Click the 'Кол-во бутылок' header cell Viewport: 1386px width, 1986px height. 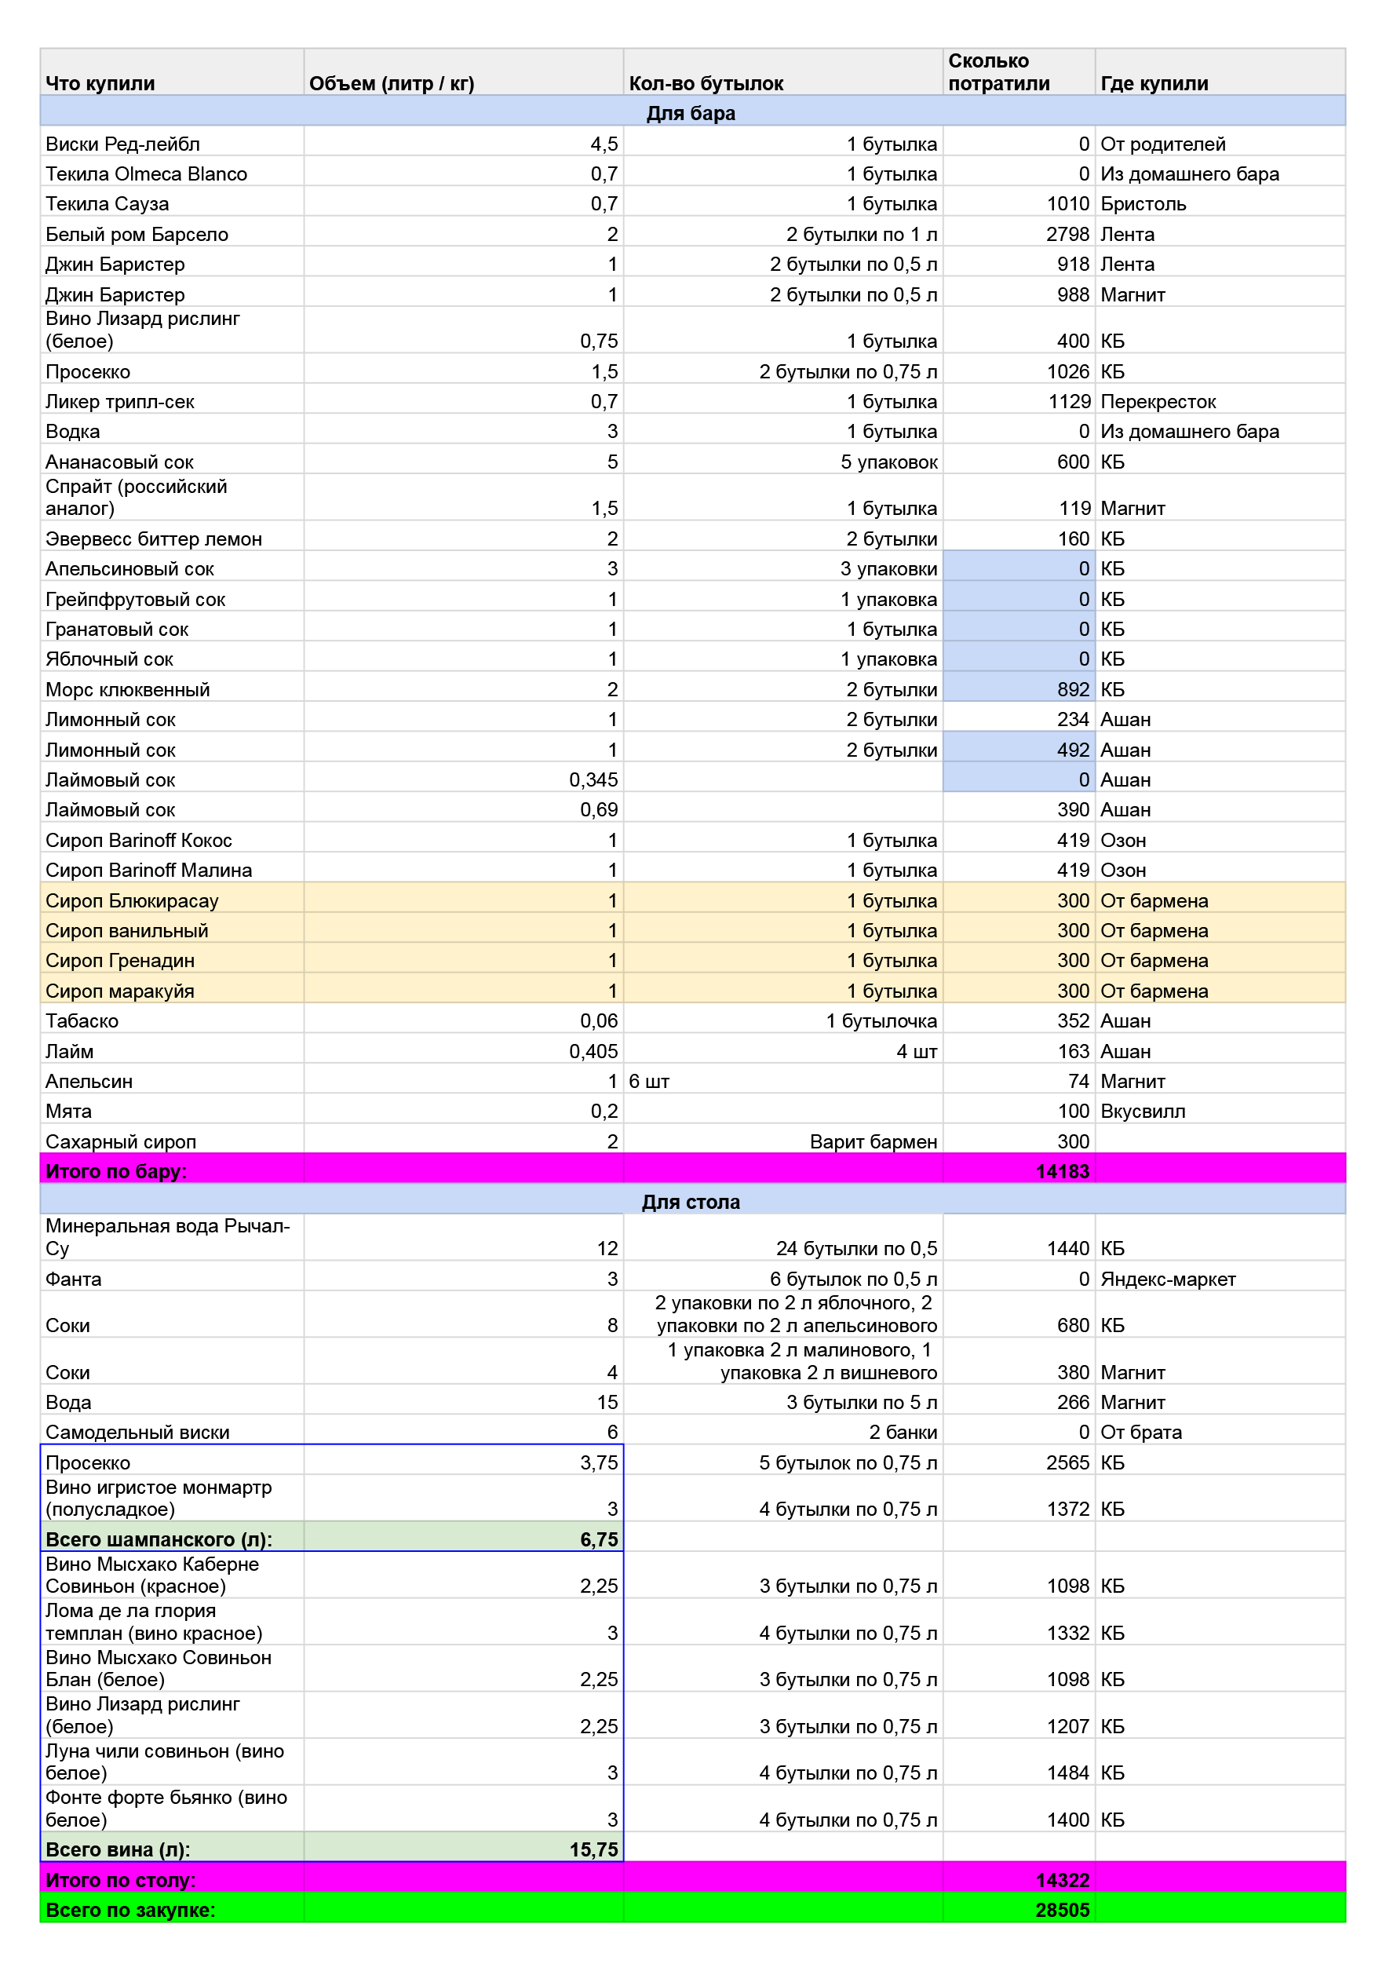(x=782, y=71)
